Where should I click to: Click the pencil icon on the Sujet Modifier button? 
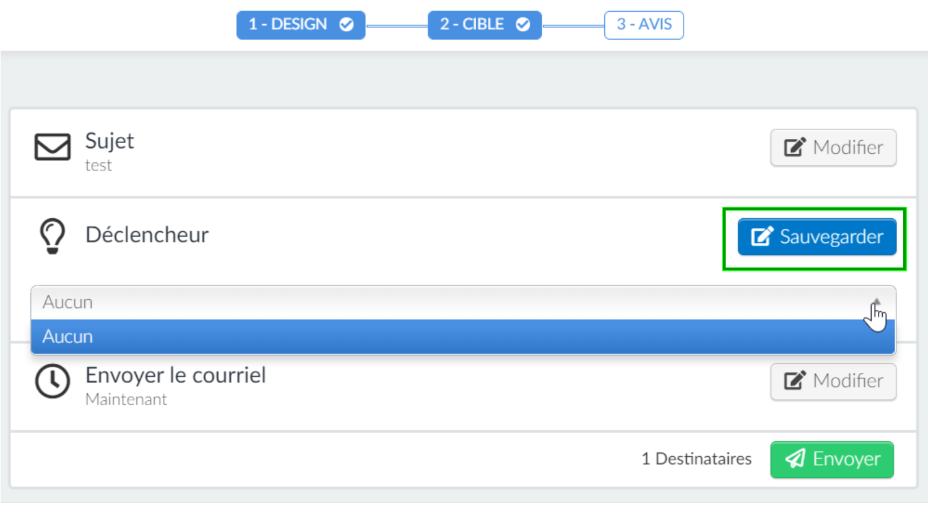click(795, 147)
